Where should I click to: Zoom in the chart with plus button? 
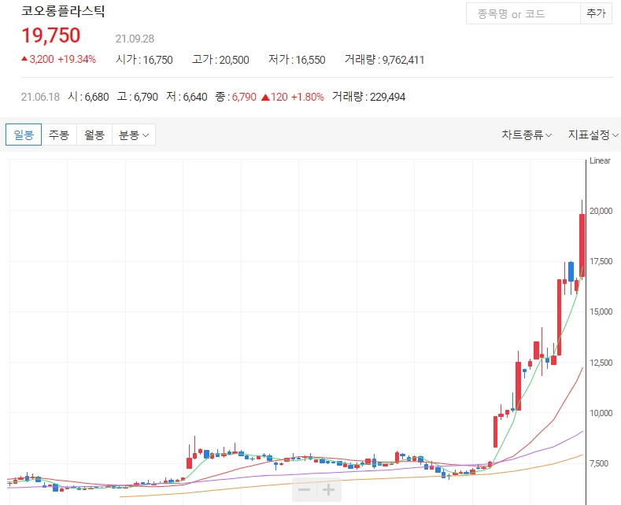pyautogui.click(x=329, y=490)
